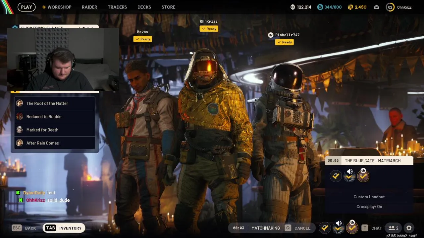Viewport: 424px width, 238px height.
Task: Click the Kick badge next to OhhKrizz in chat
Action: coord(21,200)
